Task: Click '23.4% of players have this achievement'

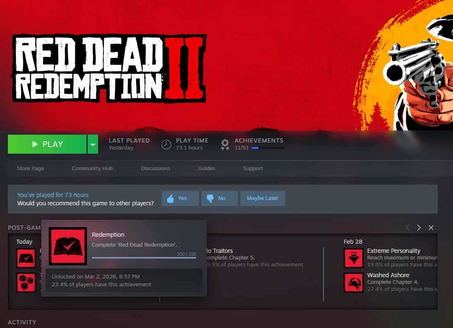Action: (x=101, y=284)
